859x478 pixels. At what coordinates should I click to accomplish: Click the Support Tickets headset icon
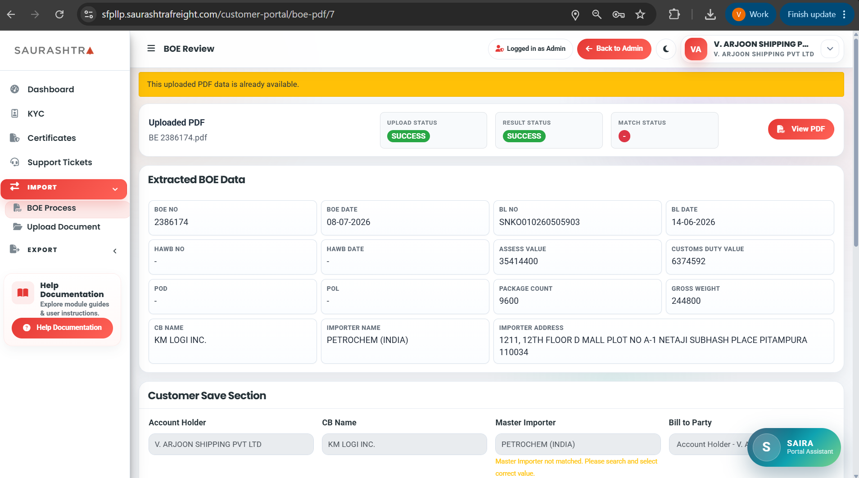point(15,162)
